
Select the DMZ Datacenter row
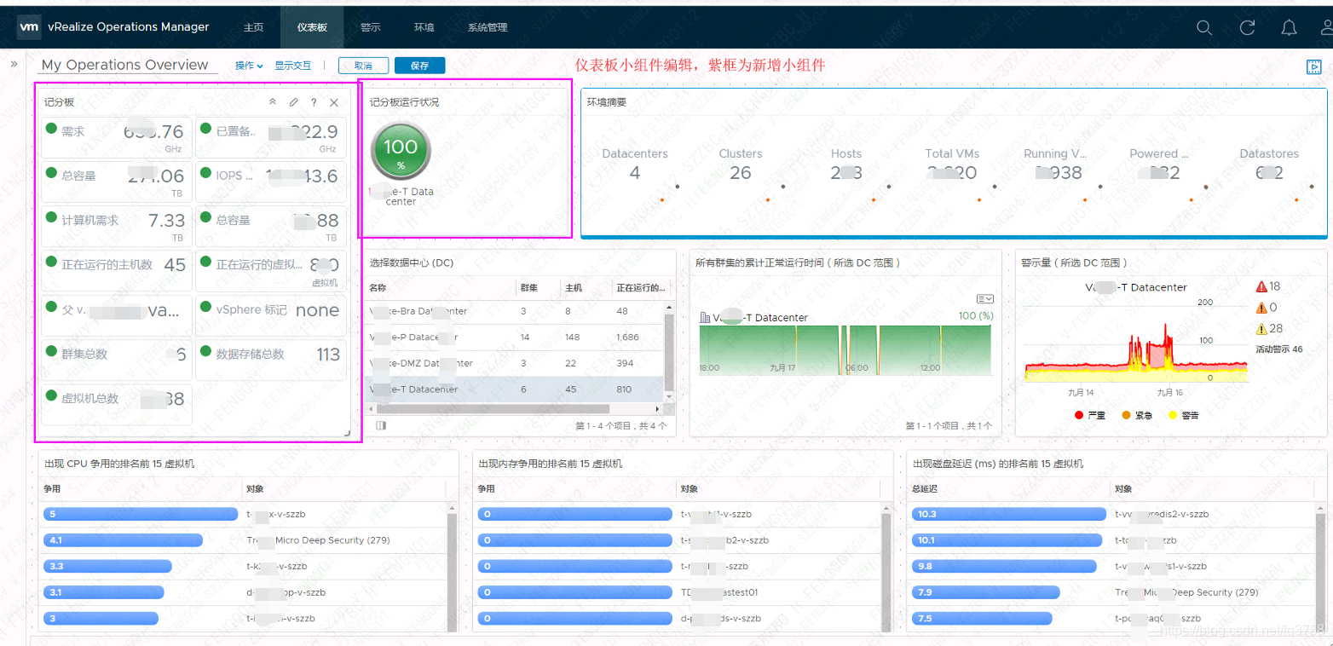tap(514, 363)
